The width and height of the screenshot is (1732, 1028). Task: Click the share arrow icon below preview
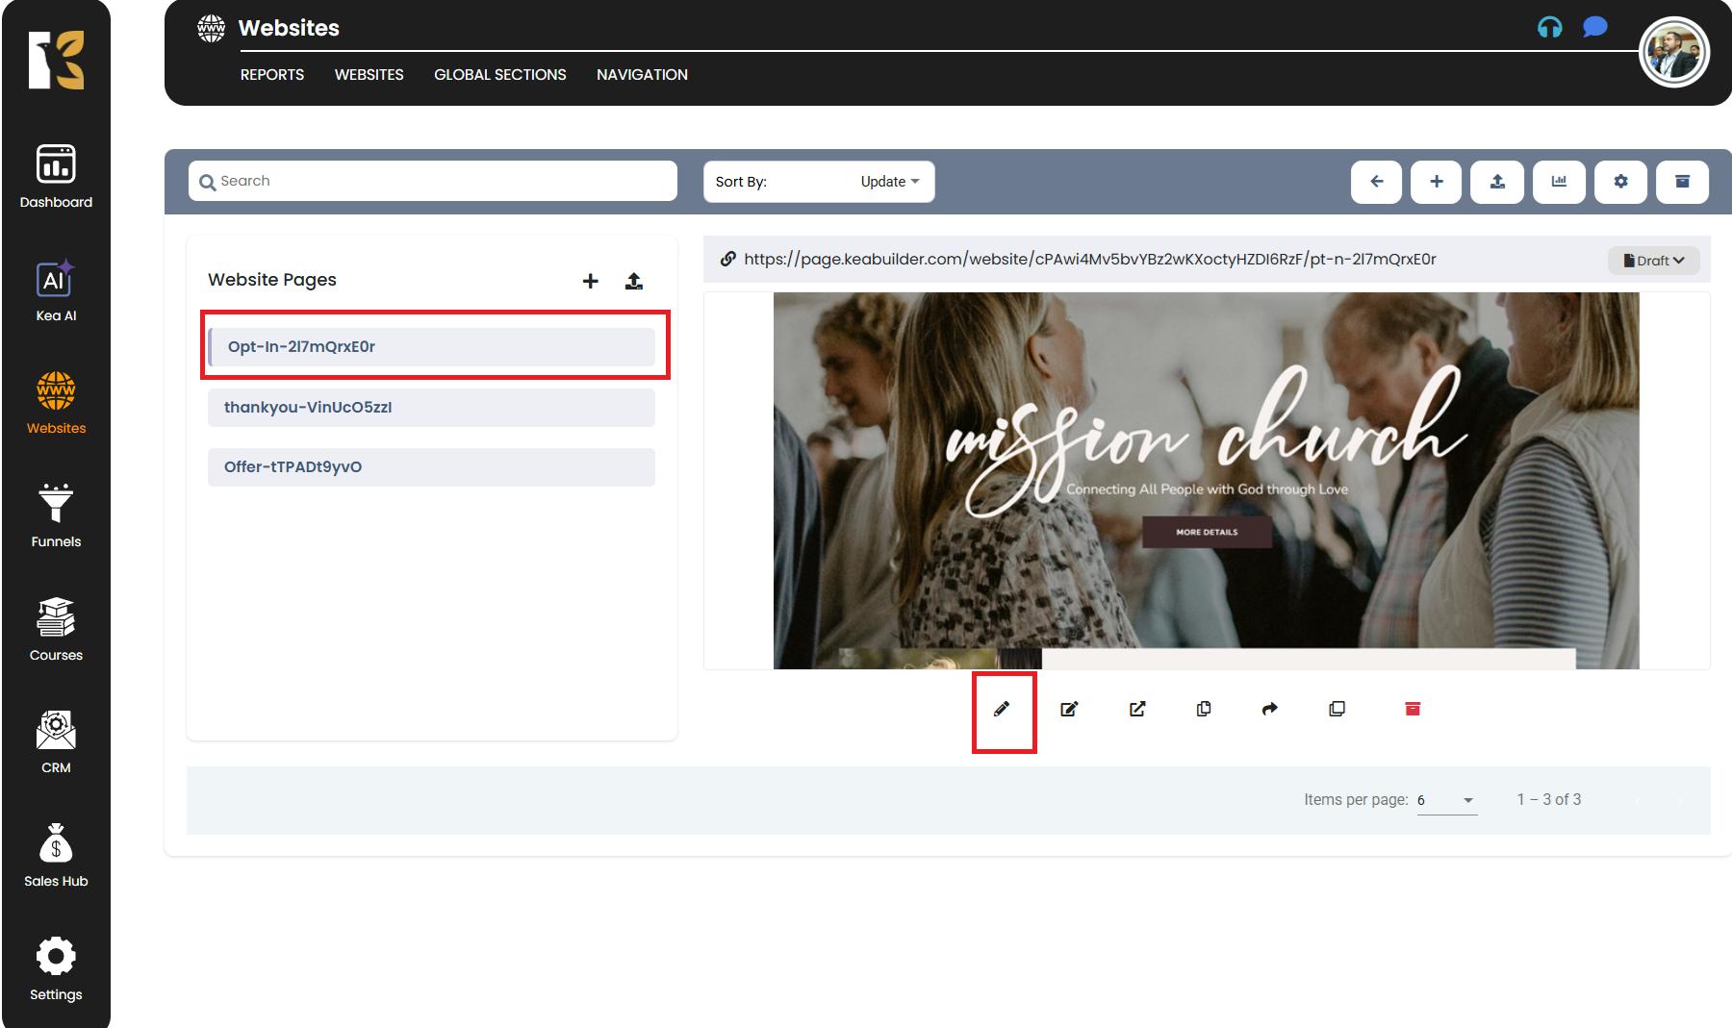click(1269, 710)
